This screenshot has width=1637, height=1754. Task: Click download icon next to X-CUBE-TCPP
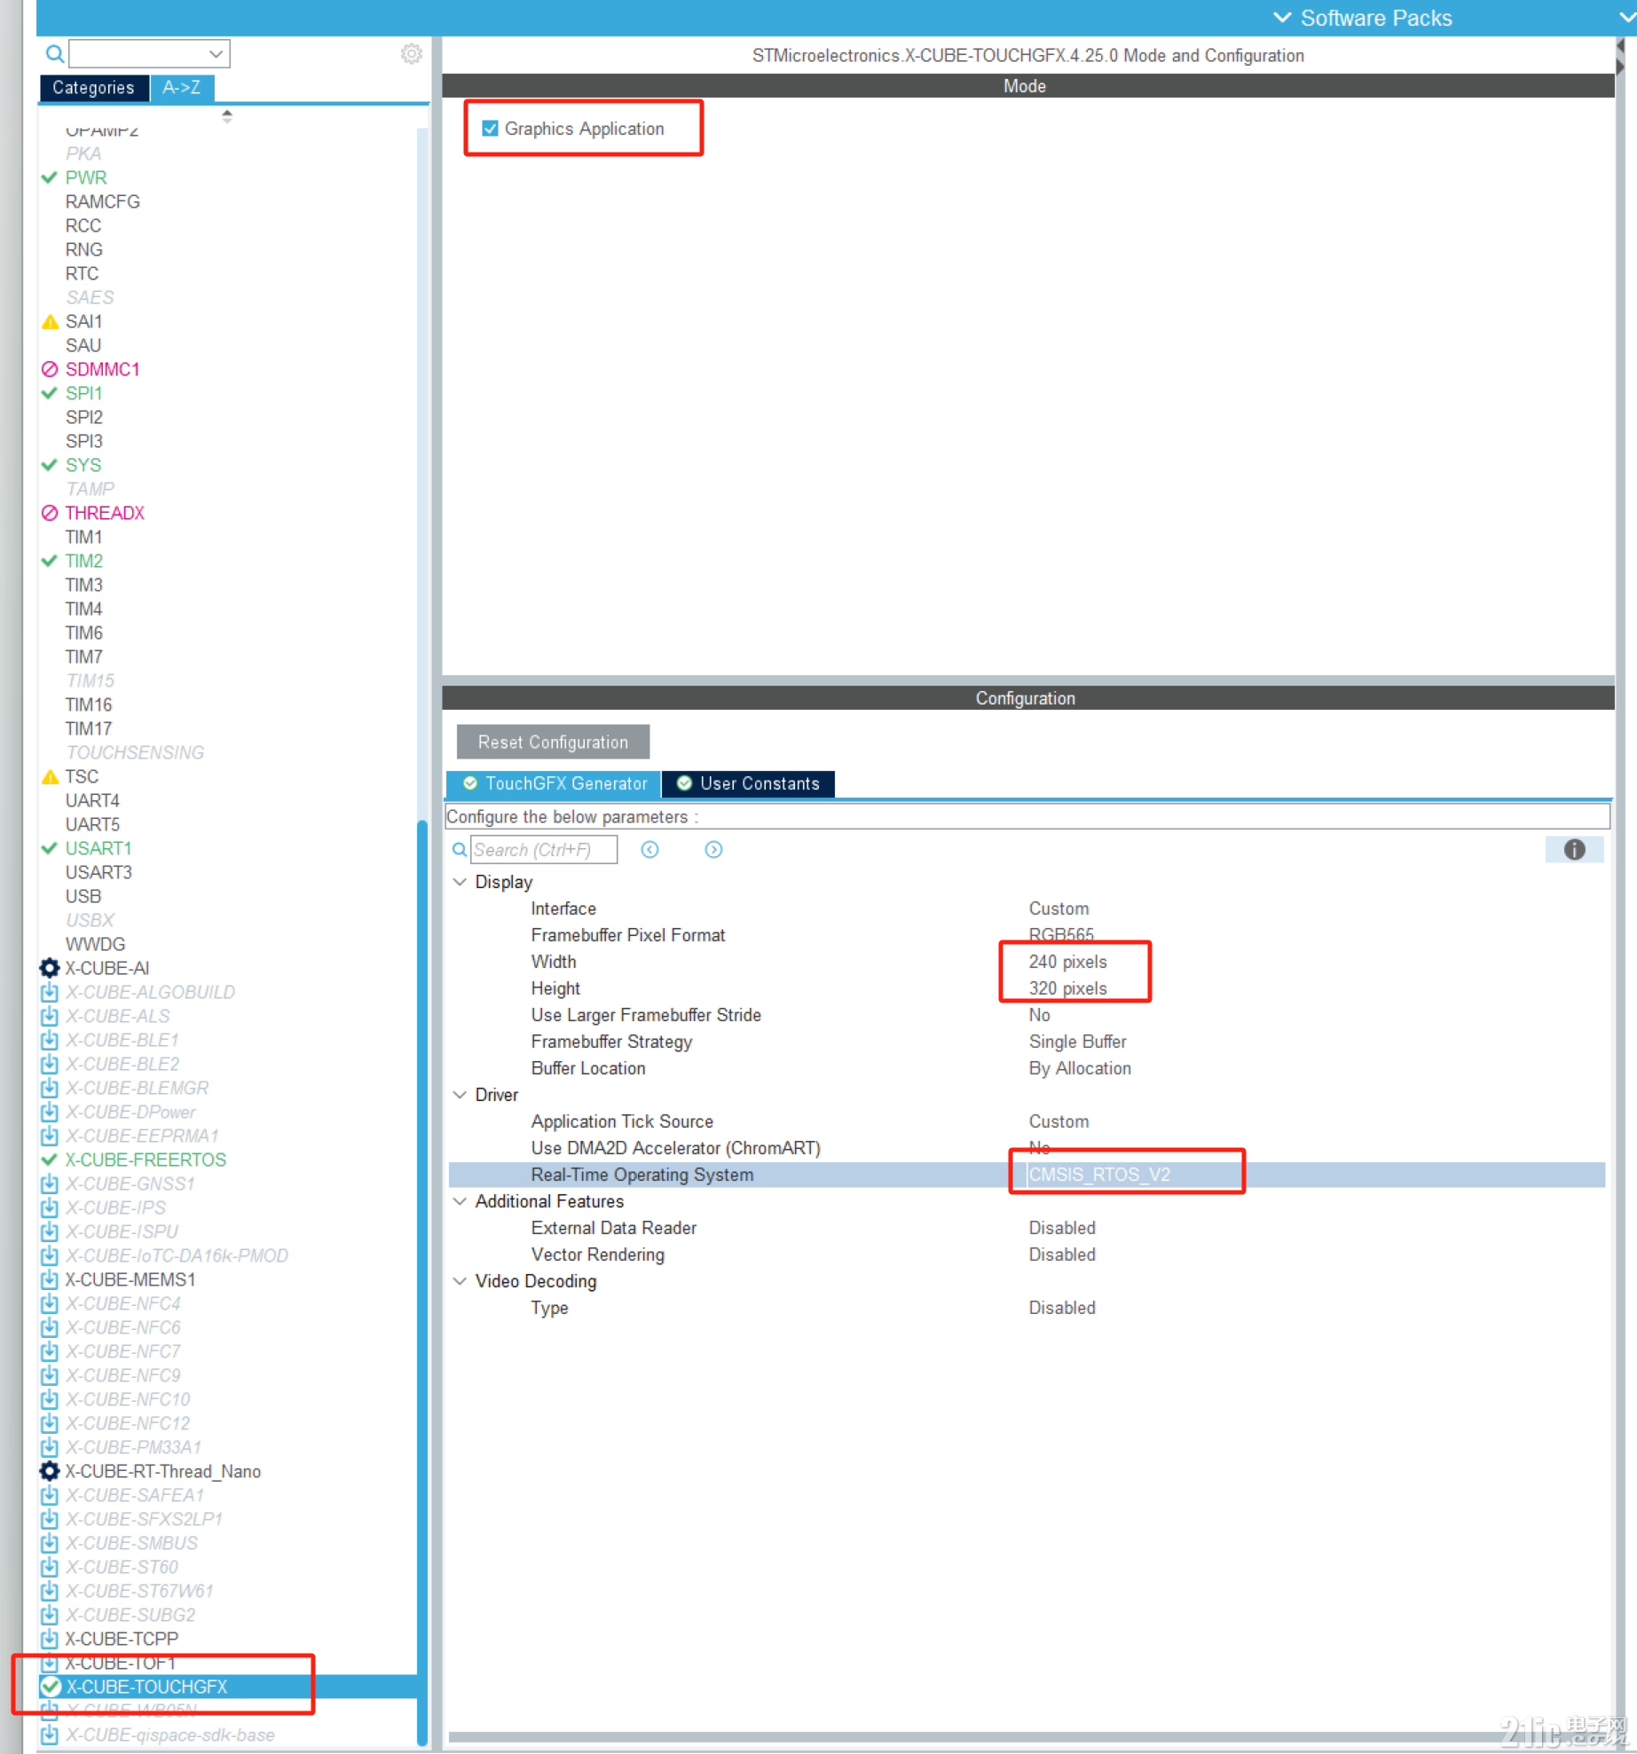tap(50, 1638)
